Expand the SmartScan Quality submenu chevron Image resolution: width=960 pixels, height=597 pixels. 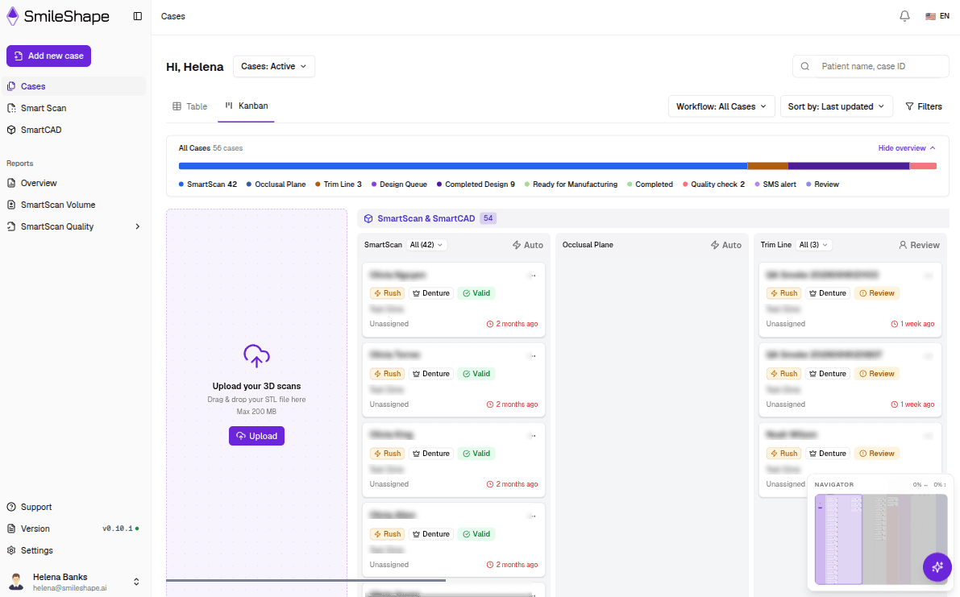point(137,226)
